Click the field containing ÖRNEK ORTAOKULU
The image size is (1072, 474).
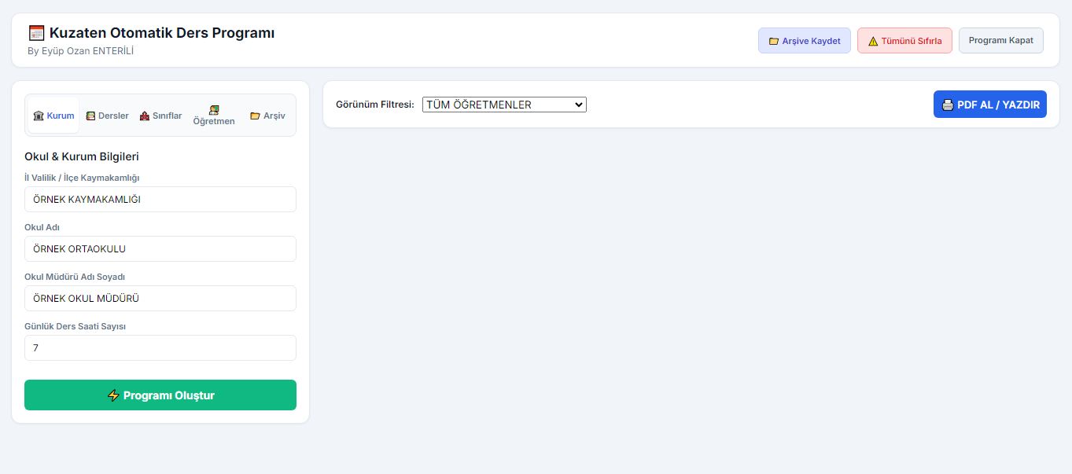(160, 248)
